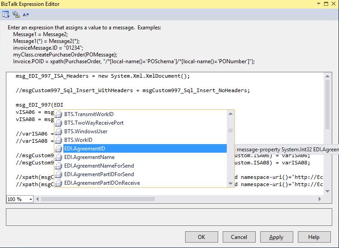Click the 'varISA06;' text at line end
Image resolution: width=339 pixels, height=248 pixels.
[x=296, y=155]
